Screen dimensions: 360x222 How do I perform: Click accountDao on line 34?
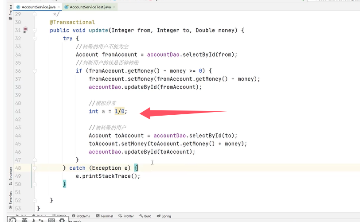point(163,55)
